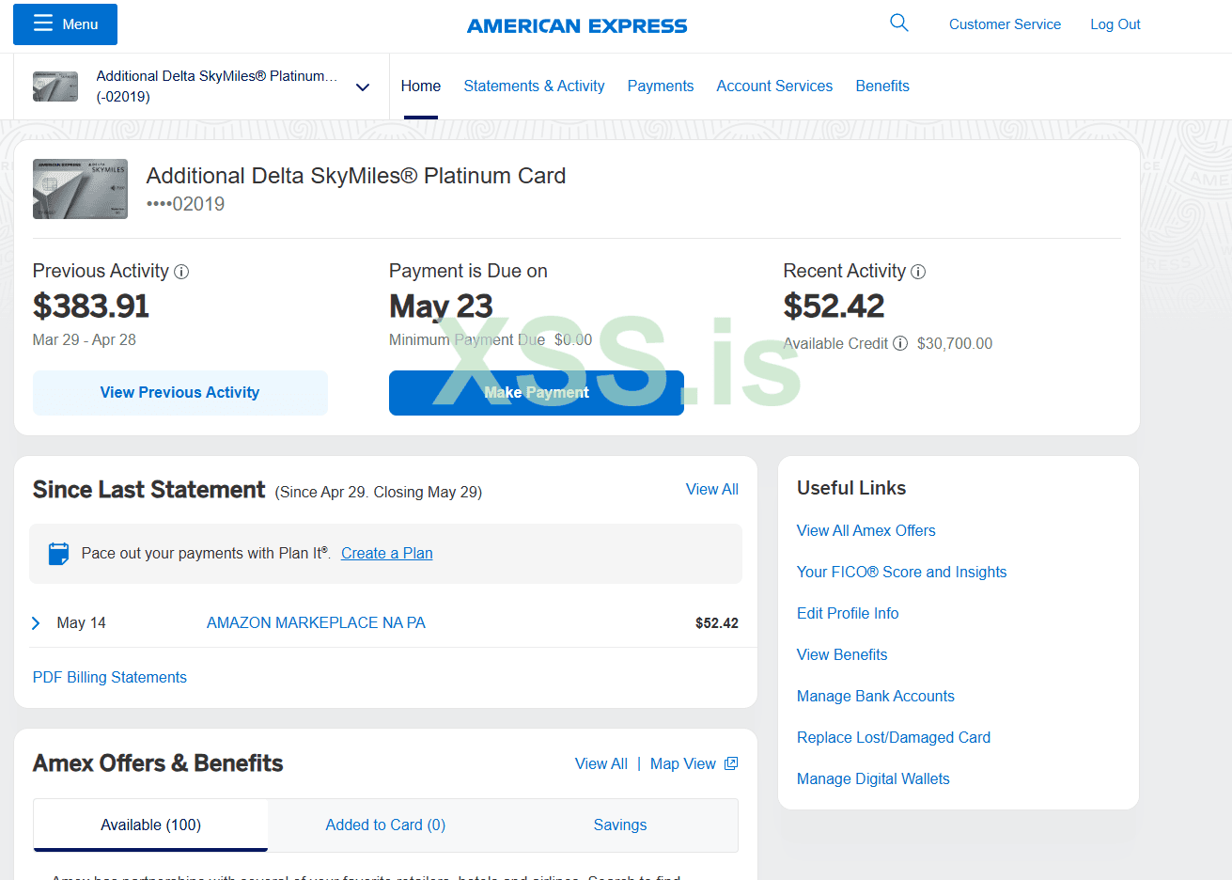
Task: Open the Create a Plan link
Action: coord(386,553)
